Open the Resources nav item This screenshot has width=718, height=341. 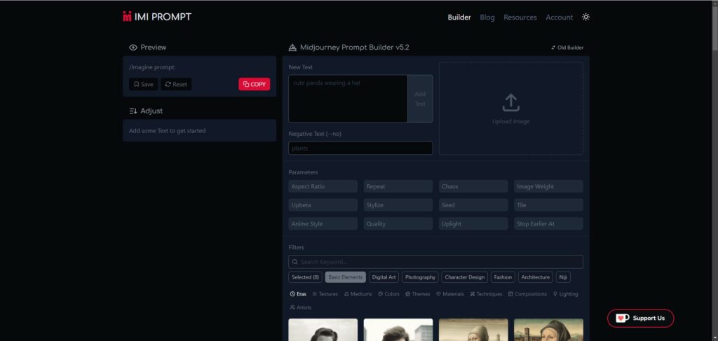click(x=520, y=18)
